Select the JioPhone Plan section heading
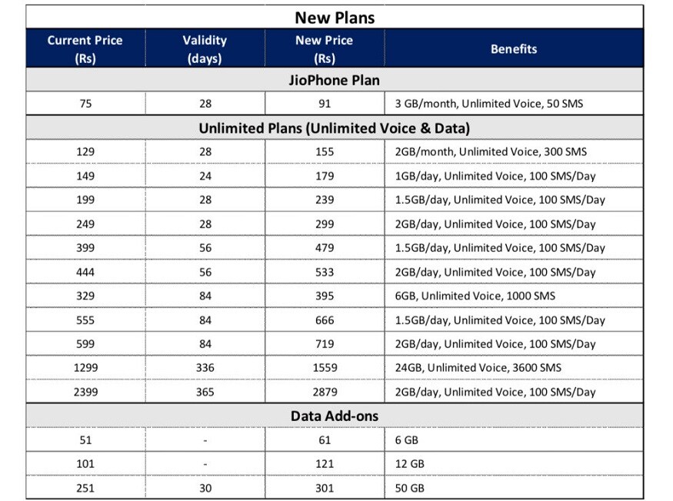This screenshot has width=673, height=501. (335, 80)
